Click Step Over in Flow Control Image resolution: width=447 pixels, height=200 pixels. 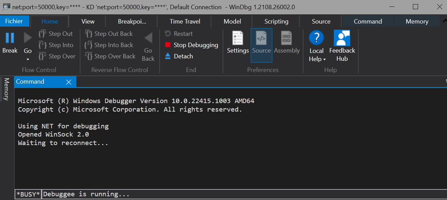coord(57,56)
